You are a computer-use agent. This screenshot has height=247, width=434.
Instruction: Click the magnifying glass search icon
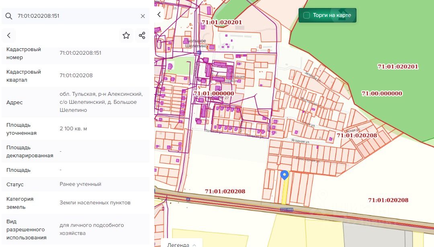click(9, 16)
